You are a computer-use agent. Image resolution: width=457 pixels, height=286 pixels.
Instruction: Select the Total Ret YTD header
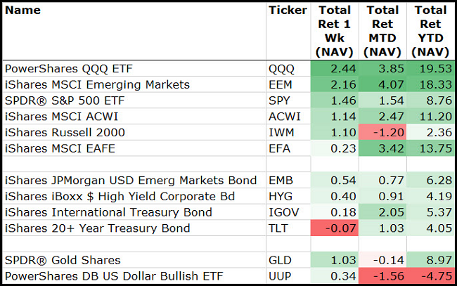point(430,31)
